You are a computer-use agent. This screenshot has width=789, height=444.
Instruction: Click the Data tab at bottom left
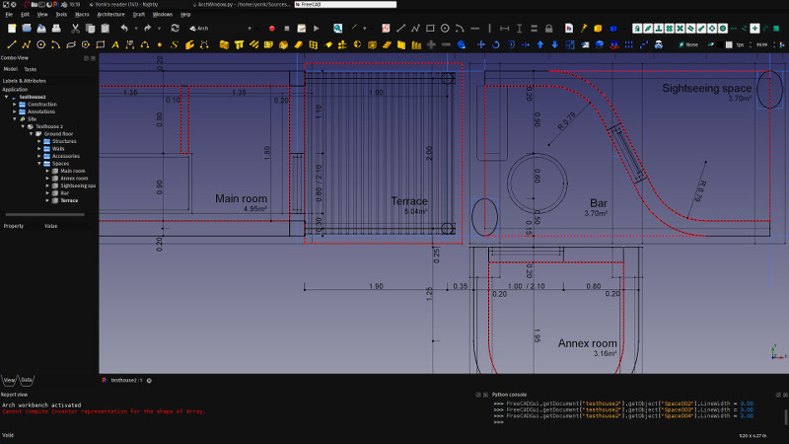pyautogui.click(x=27, y=380)
